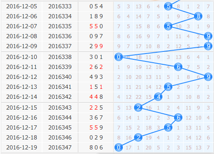Click blue ball 5 in row 2016333
Viewport: 214px width, 154px height.
click(168, 6)
